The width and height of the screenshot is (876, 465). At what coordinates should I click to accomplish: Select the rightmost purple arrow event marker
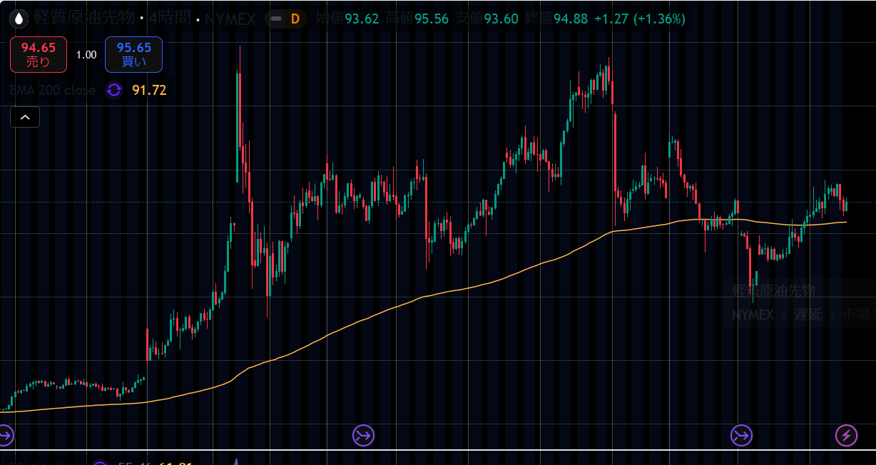(742, 434)
